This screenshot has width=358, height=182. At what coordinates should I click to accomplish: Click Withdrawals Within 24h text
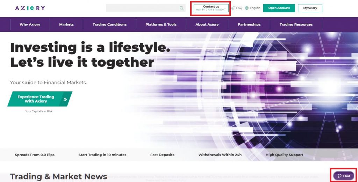pyautogui.click(x=220, y=155)
